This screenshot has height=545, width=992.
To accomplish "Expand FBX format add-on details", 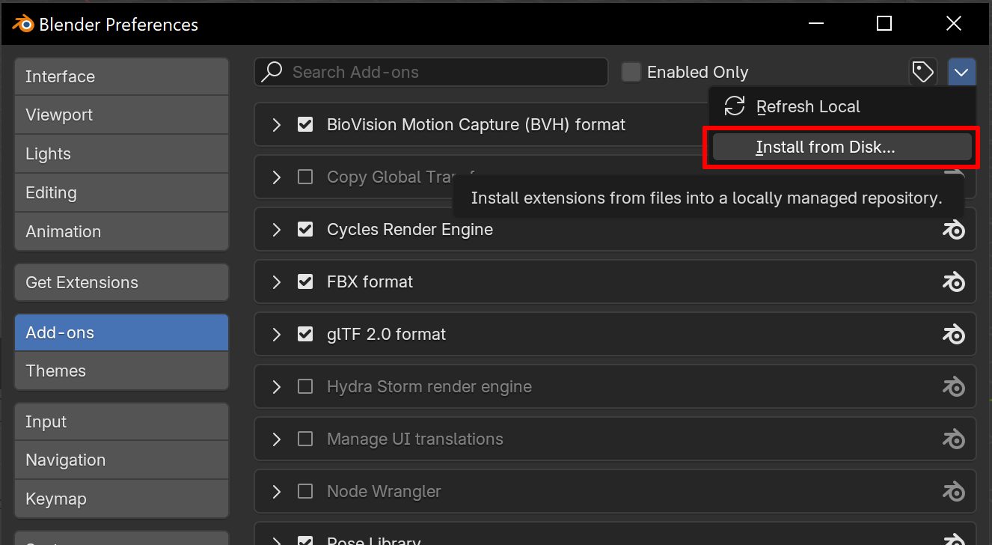I will (x=277, y=281).
